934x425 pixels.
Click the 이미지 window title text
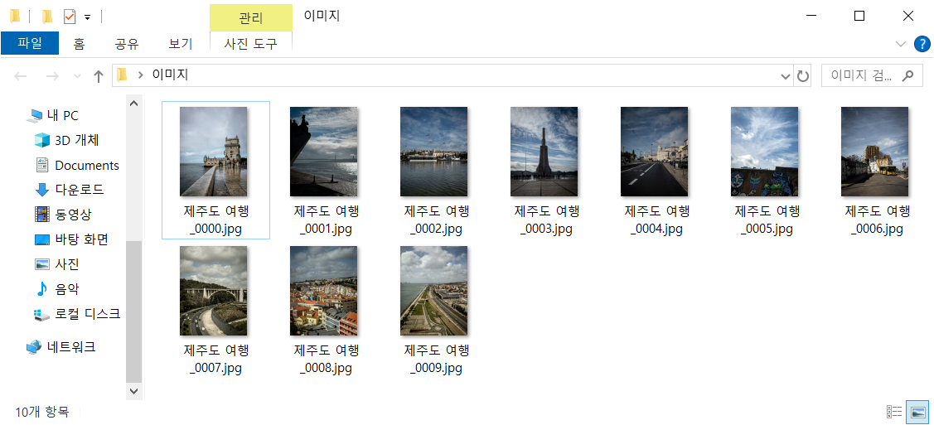click(322, 16)
